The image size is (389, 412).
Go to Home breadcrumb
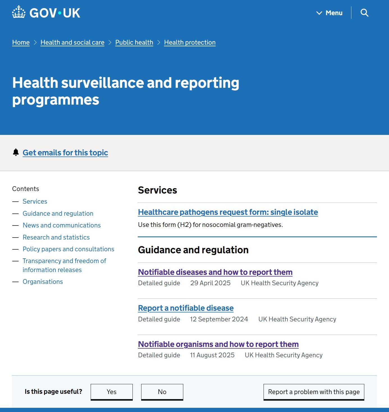click(x=21, y=42)
